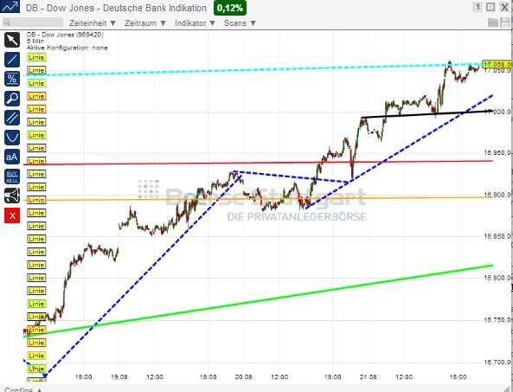Open the Zeitraum dropdown
The height and width of the screenshot is (392, 513).
145,23
